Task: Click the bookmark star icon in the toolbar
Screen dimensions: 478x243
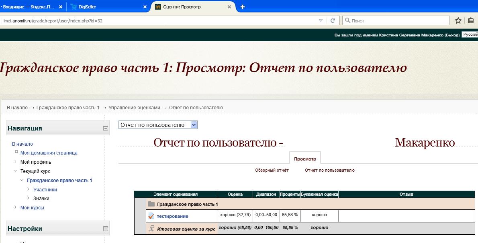Action: pyautogui.click(x=458, y=20)
